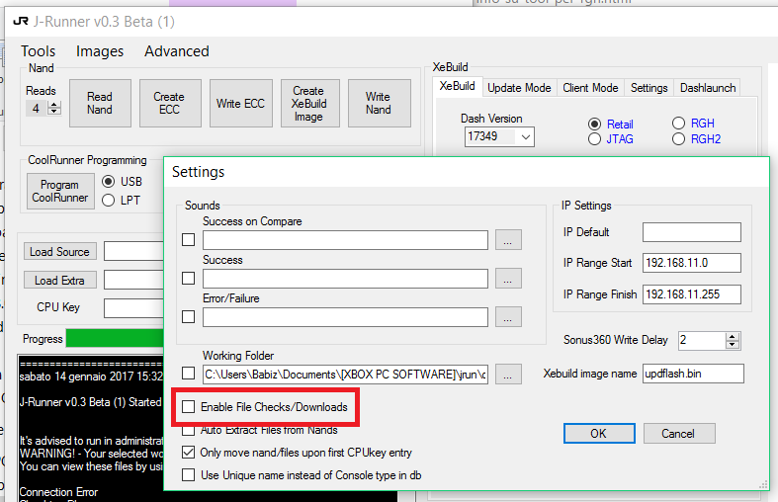The image size is (778, 502).
Task: Open the Settings tab in XeBuild panel
Action: [x=648, y=88]
